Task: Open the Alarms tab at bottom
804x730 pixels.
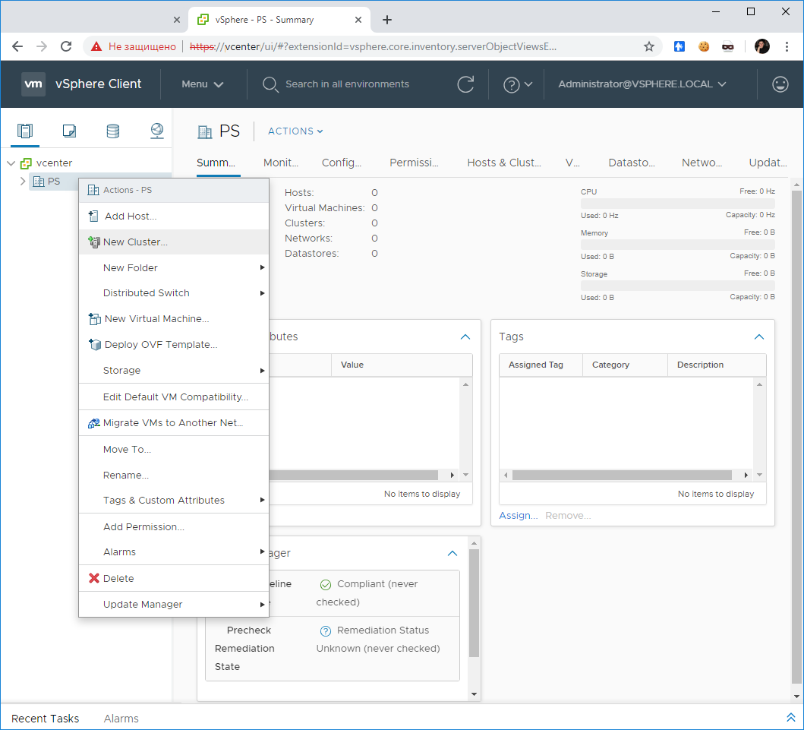Action: point(121,719)
